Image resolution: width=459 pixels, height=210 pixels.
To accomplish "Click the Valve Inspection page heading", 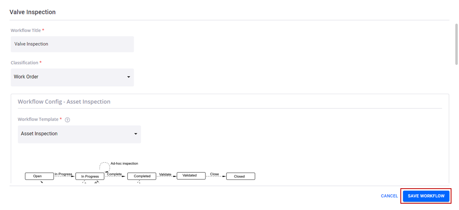I will coord(32,12).
